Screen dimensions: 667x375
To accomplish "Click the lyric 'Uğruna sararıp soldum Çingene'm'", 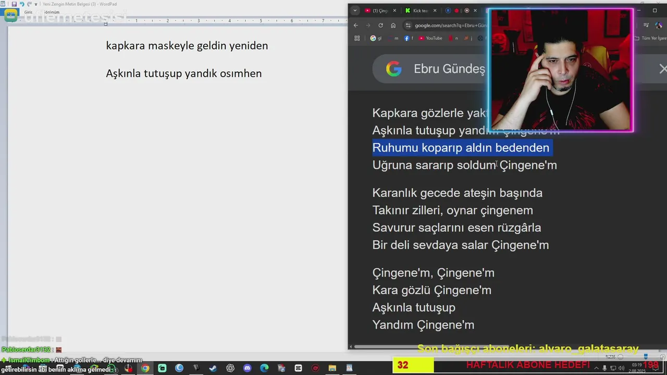I will (464, 165).
